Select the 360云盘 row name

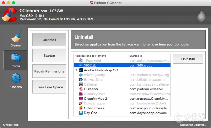(x=90, y=65)
